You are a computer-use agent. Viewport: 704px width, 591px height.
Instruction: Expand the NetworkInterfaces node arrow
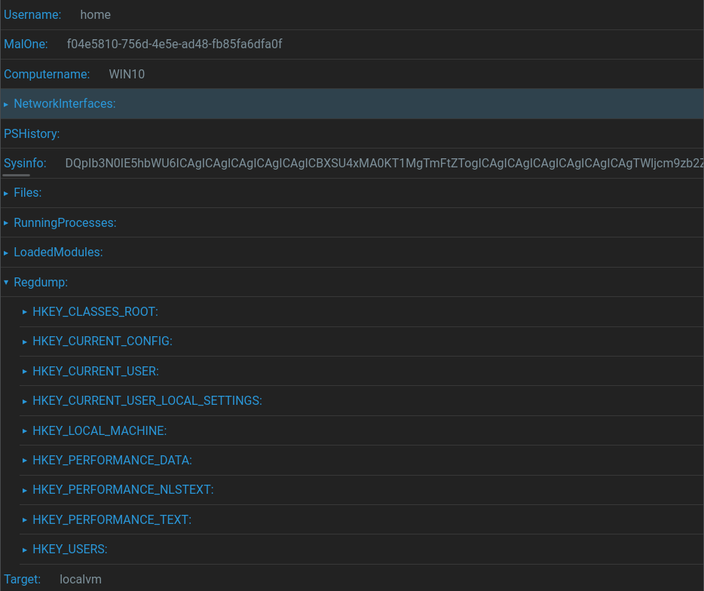(6, 104)
